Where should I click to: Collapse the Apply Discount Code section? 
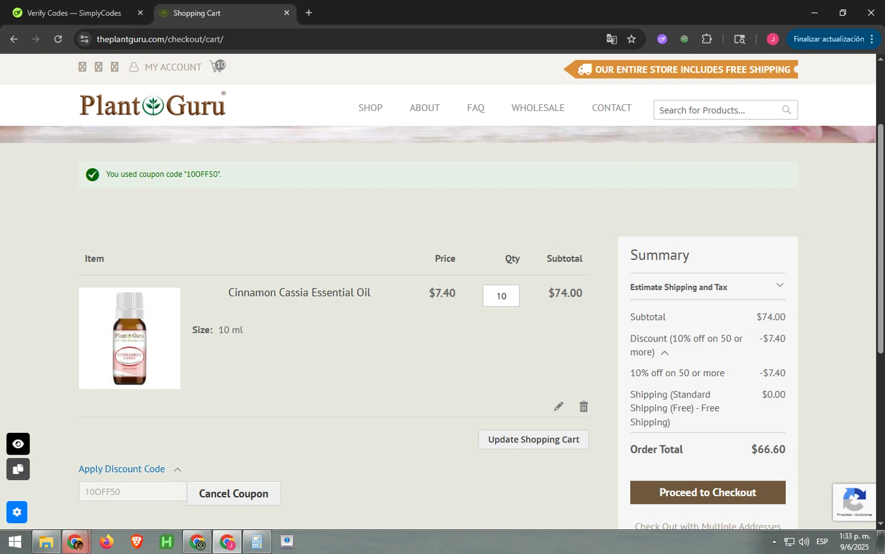click(x=130, y=469)
